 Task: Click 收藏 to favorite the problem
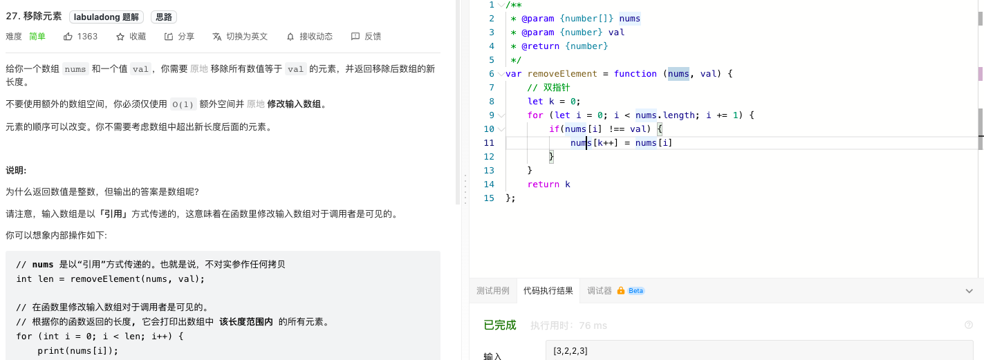(x=138, y=37)
